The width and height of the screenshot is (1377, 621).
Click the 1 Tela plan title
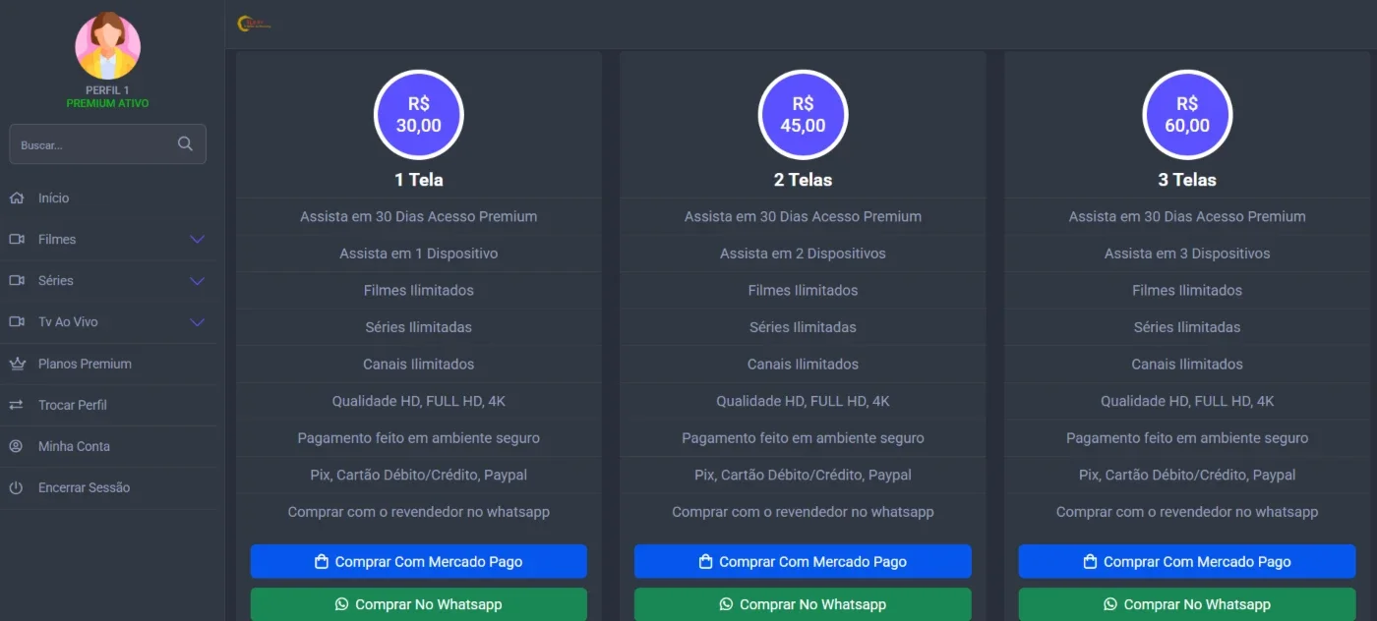click(419, 180)
